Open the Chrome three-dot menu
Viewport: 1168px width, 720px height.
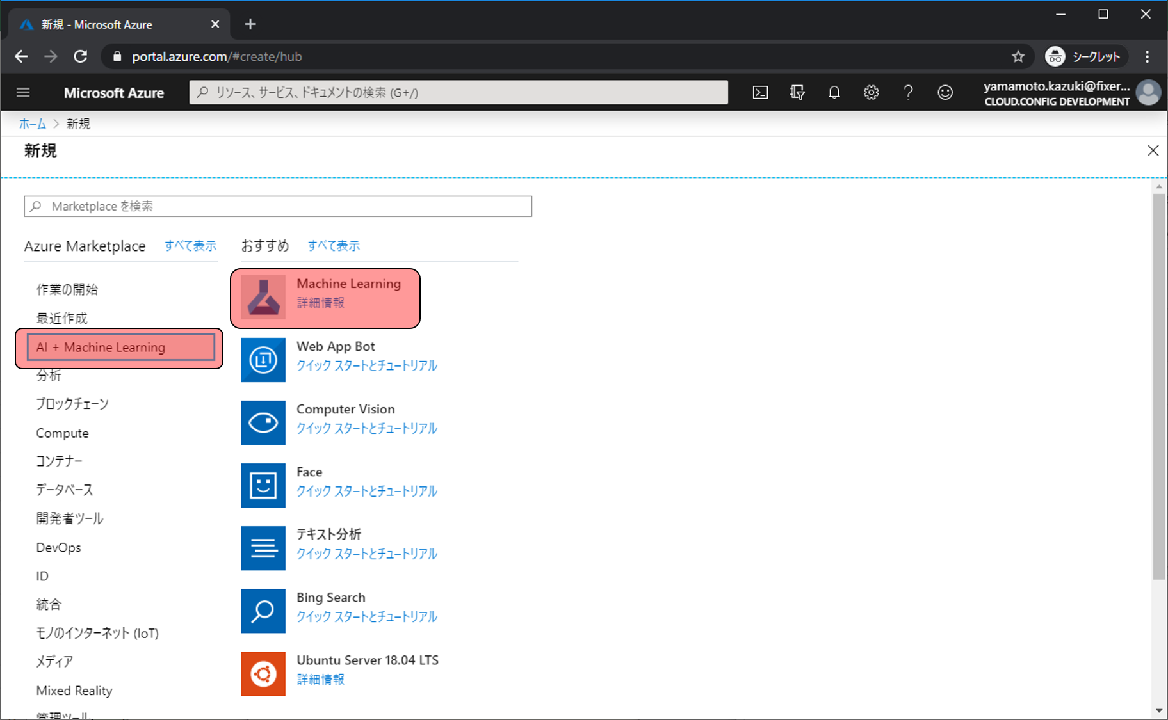tap(1147, 57)
